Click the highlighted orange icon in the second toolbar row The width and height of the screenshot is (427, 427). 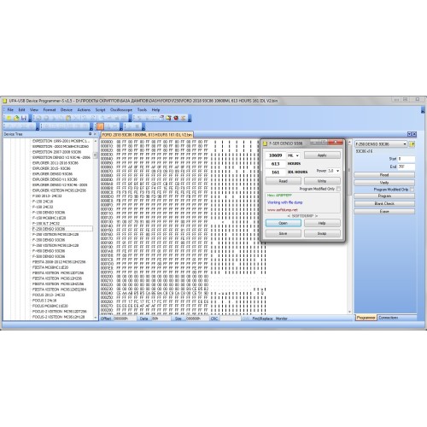pyautogui.click(x=100, y=126)
